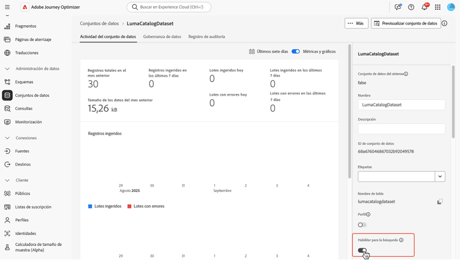Open Identidades in the sidebar
The width and height of the screenshot is (460, 260).
tap(26, 234)
